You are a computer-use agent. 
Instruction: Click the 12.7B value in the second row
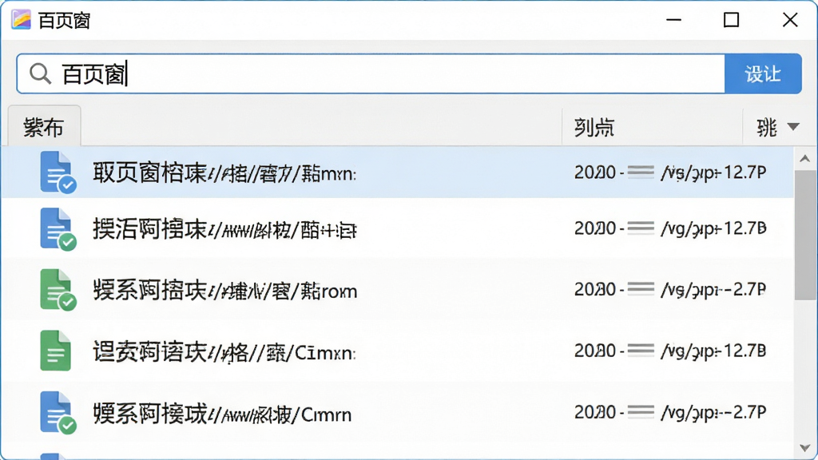745,228
